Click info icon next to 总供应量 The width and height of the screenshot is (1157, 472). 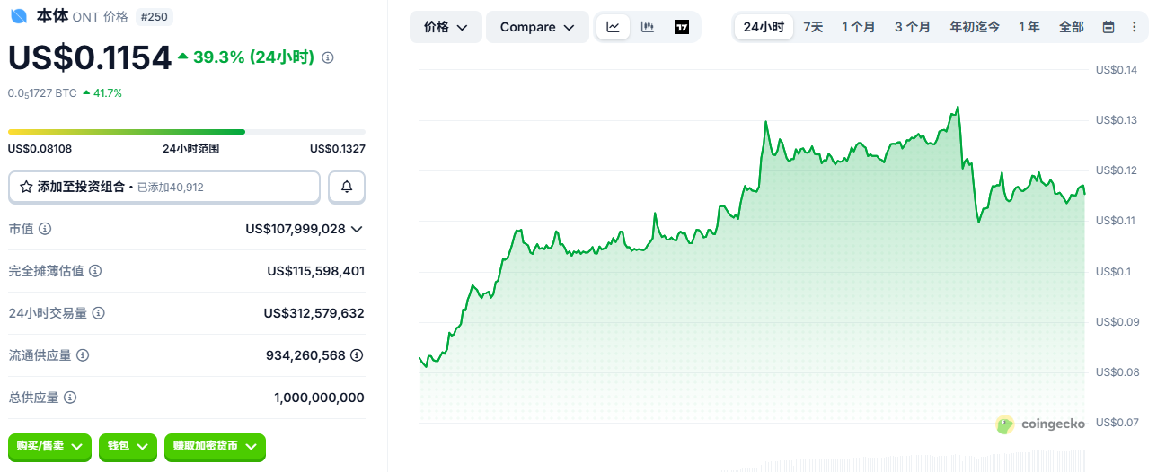[x=70, y=398]
